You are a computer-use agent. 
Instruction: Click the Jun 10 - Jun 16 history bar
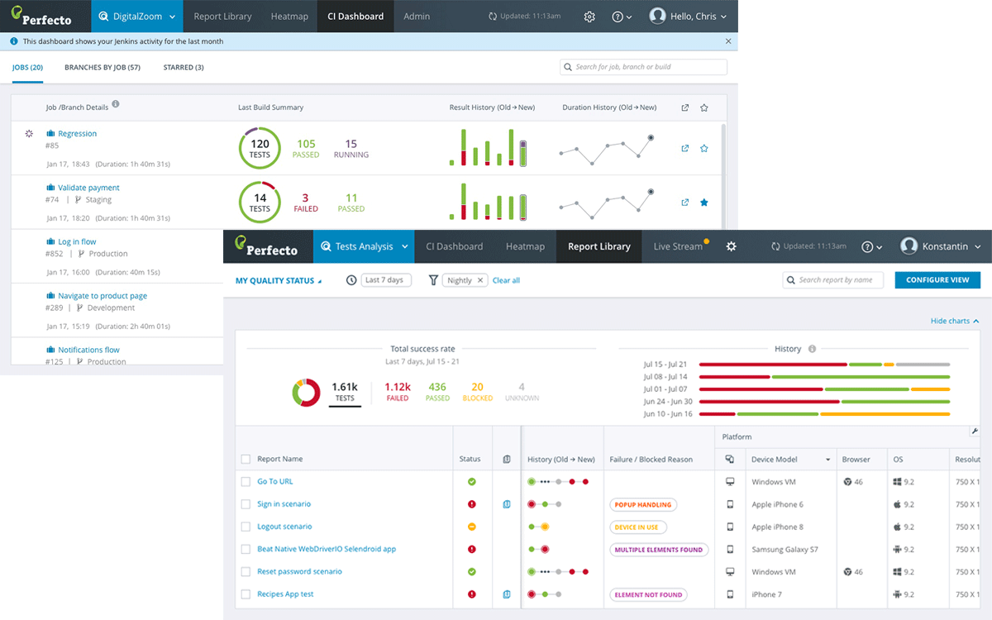[824, 414]
